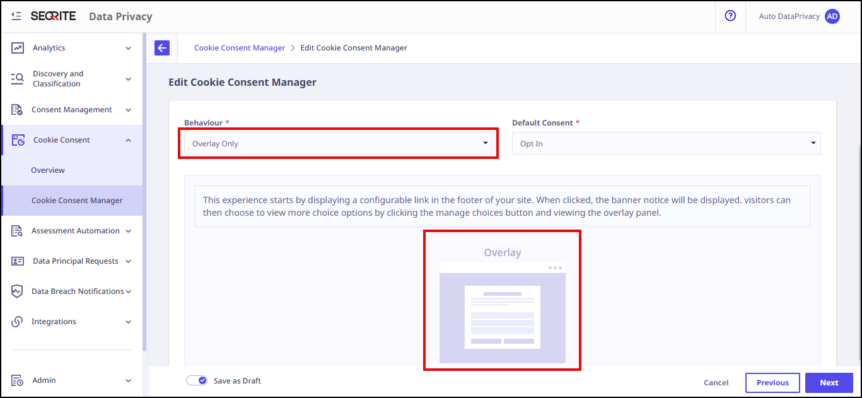Viewport: 862px width, 398px height.
Task: Click the Overlay preview thumbnail
Action: click(503, 312)
